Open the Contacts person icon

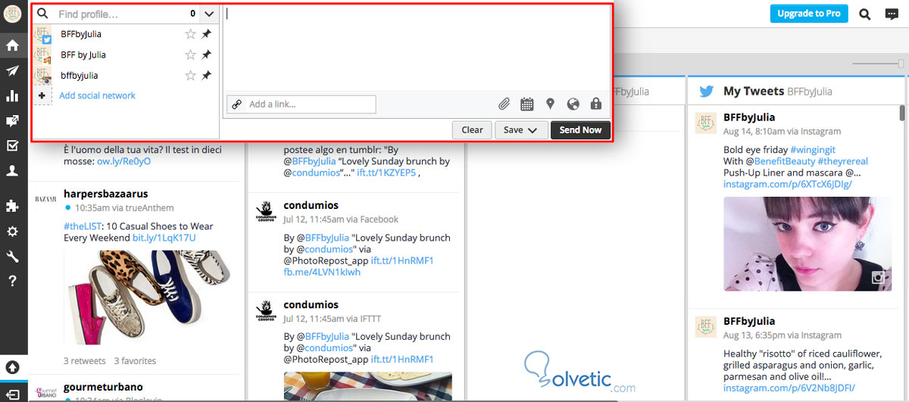tap(12, 172)
